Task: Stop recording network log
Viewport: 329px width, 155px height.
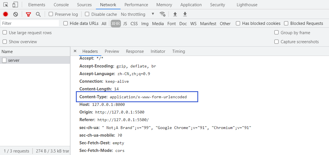Action: tap(5, 14)
